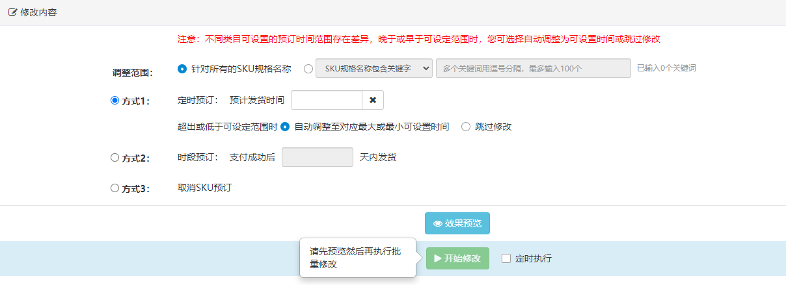The width and height of the screenshot is (786, 285).
Task: Click the 修改内容 panel header title
Action: pos(38,12)
